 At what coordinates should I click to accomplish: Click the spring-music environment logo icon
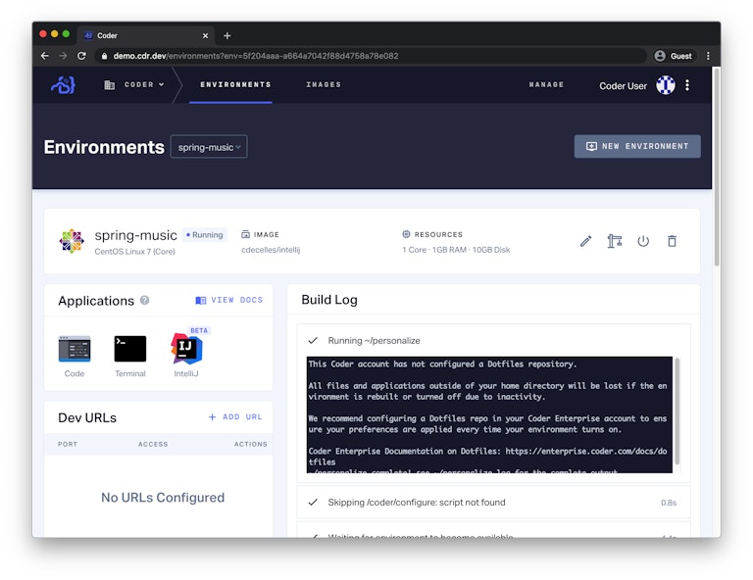(x=72, y=241)
